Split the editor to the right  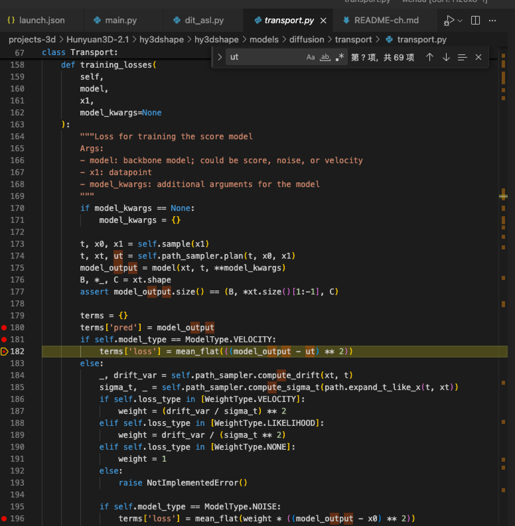476,20
